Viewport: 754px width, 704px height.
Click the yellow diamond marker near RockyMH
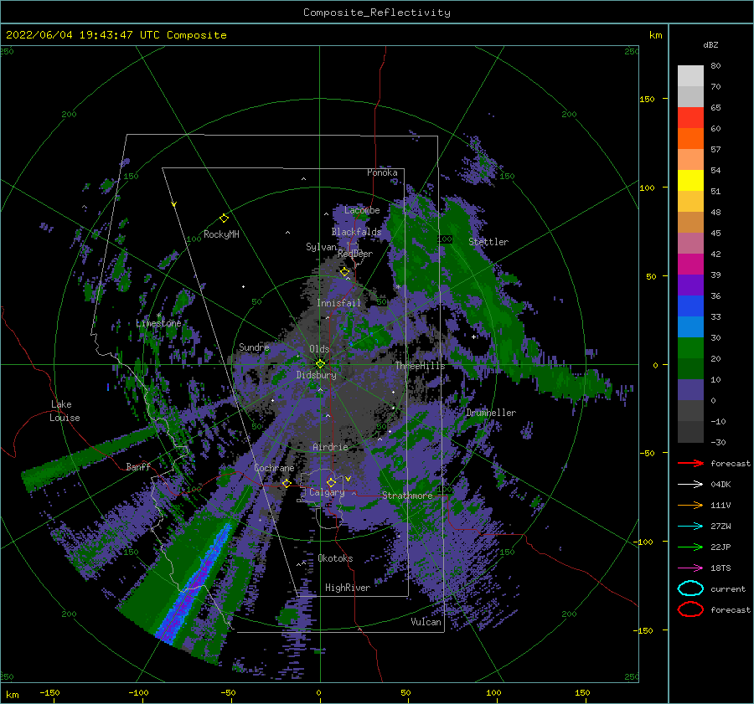click(224, 218)
